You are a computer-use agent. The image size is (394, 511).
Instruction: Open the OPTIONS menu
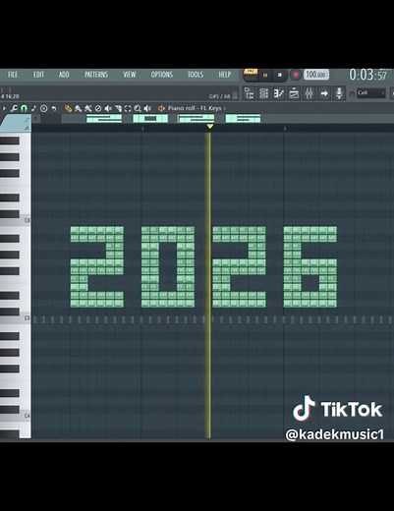tap(162, 75)
